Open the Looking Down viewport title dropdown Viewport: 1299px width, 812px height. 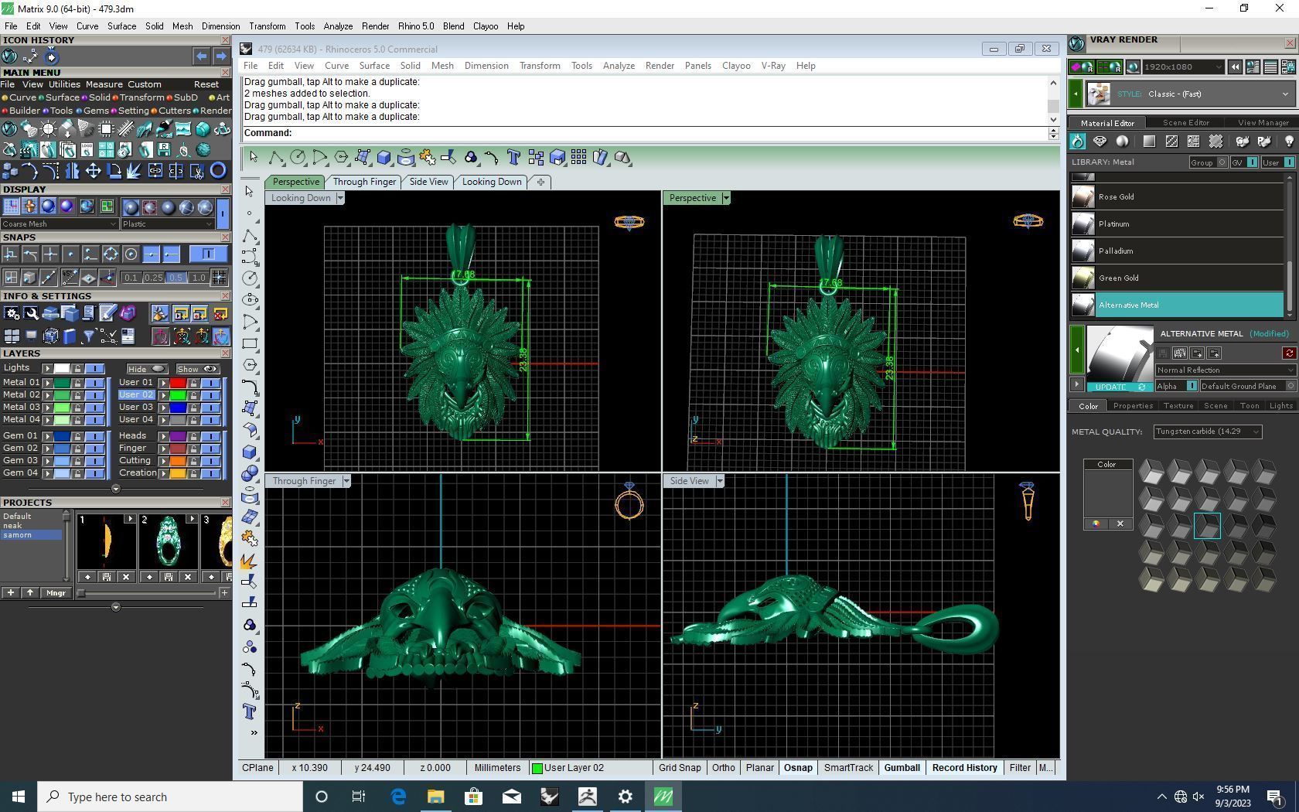point(339,198)
